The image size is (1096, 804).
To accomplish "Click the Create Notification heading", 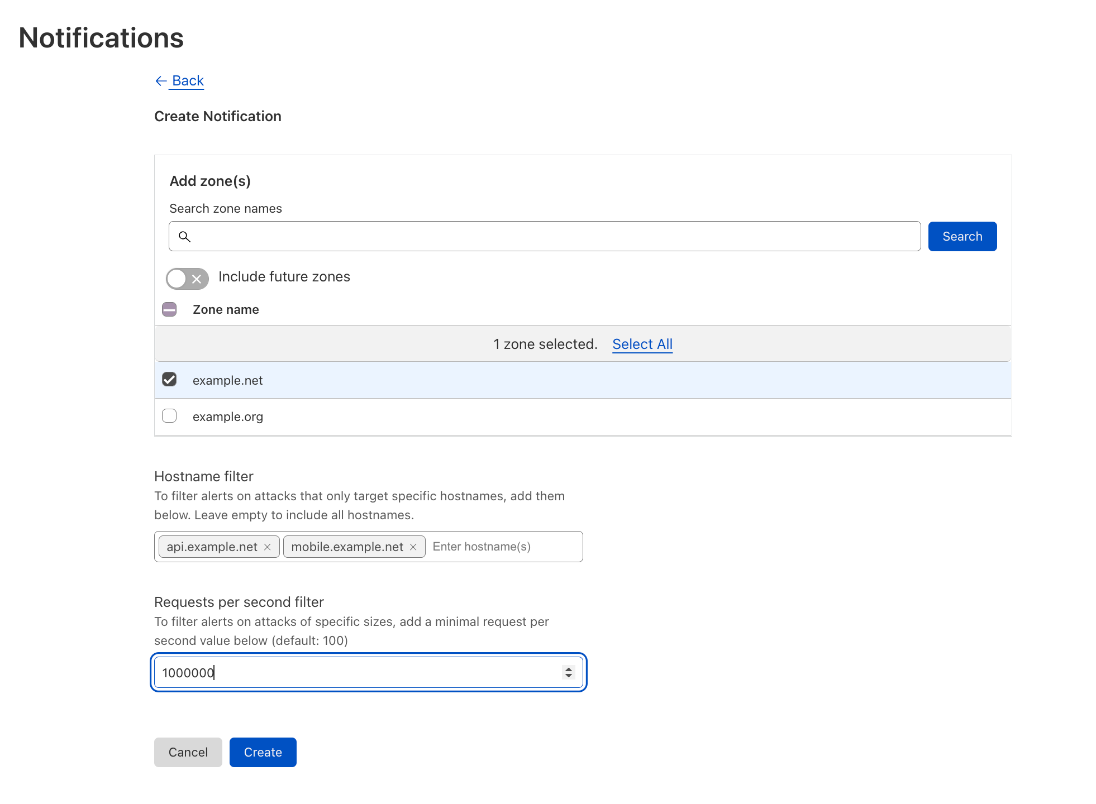I will (x=218, y=116).
